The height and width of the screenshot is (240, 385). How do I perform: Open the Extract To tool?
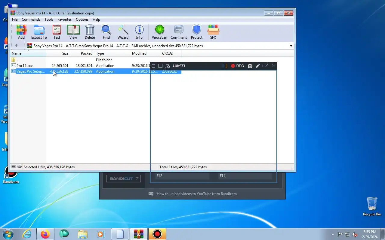coord(39,32)
